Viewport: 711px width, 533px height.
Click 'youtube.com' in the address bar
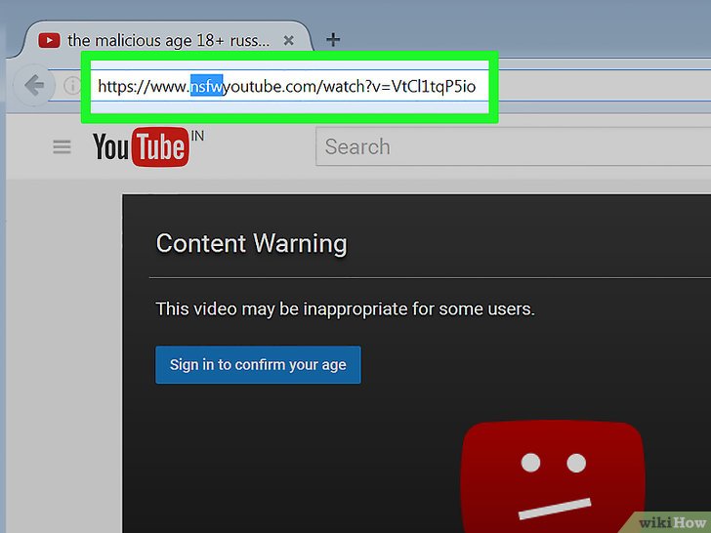[269, 86]
